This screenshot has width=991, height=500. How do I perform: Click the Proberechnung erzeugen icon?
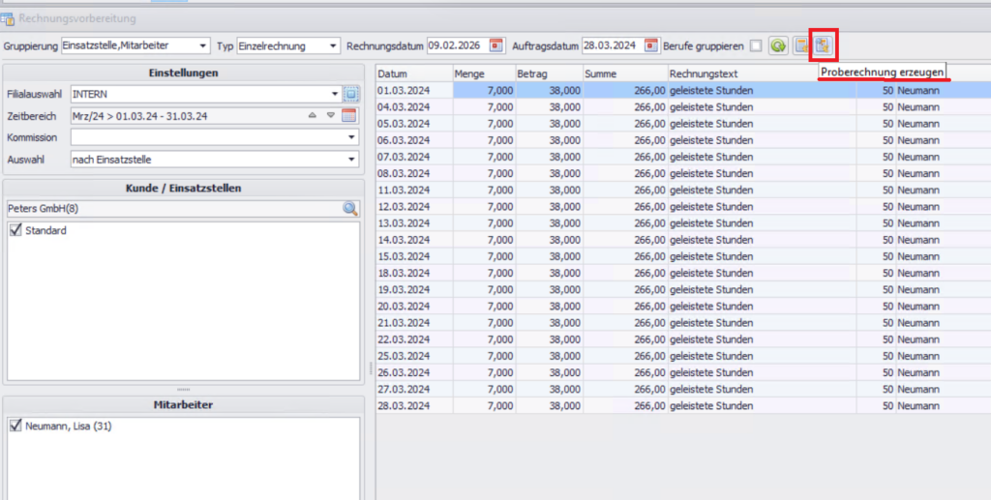(823, 45)
